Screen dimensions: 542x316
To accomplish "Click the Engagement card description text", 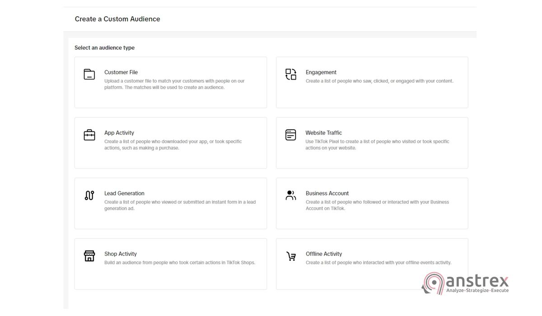I will click(379, 80).
